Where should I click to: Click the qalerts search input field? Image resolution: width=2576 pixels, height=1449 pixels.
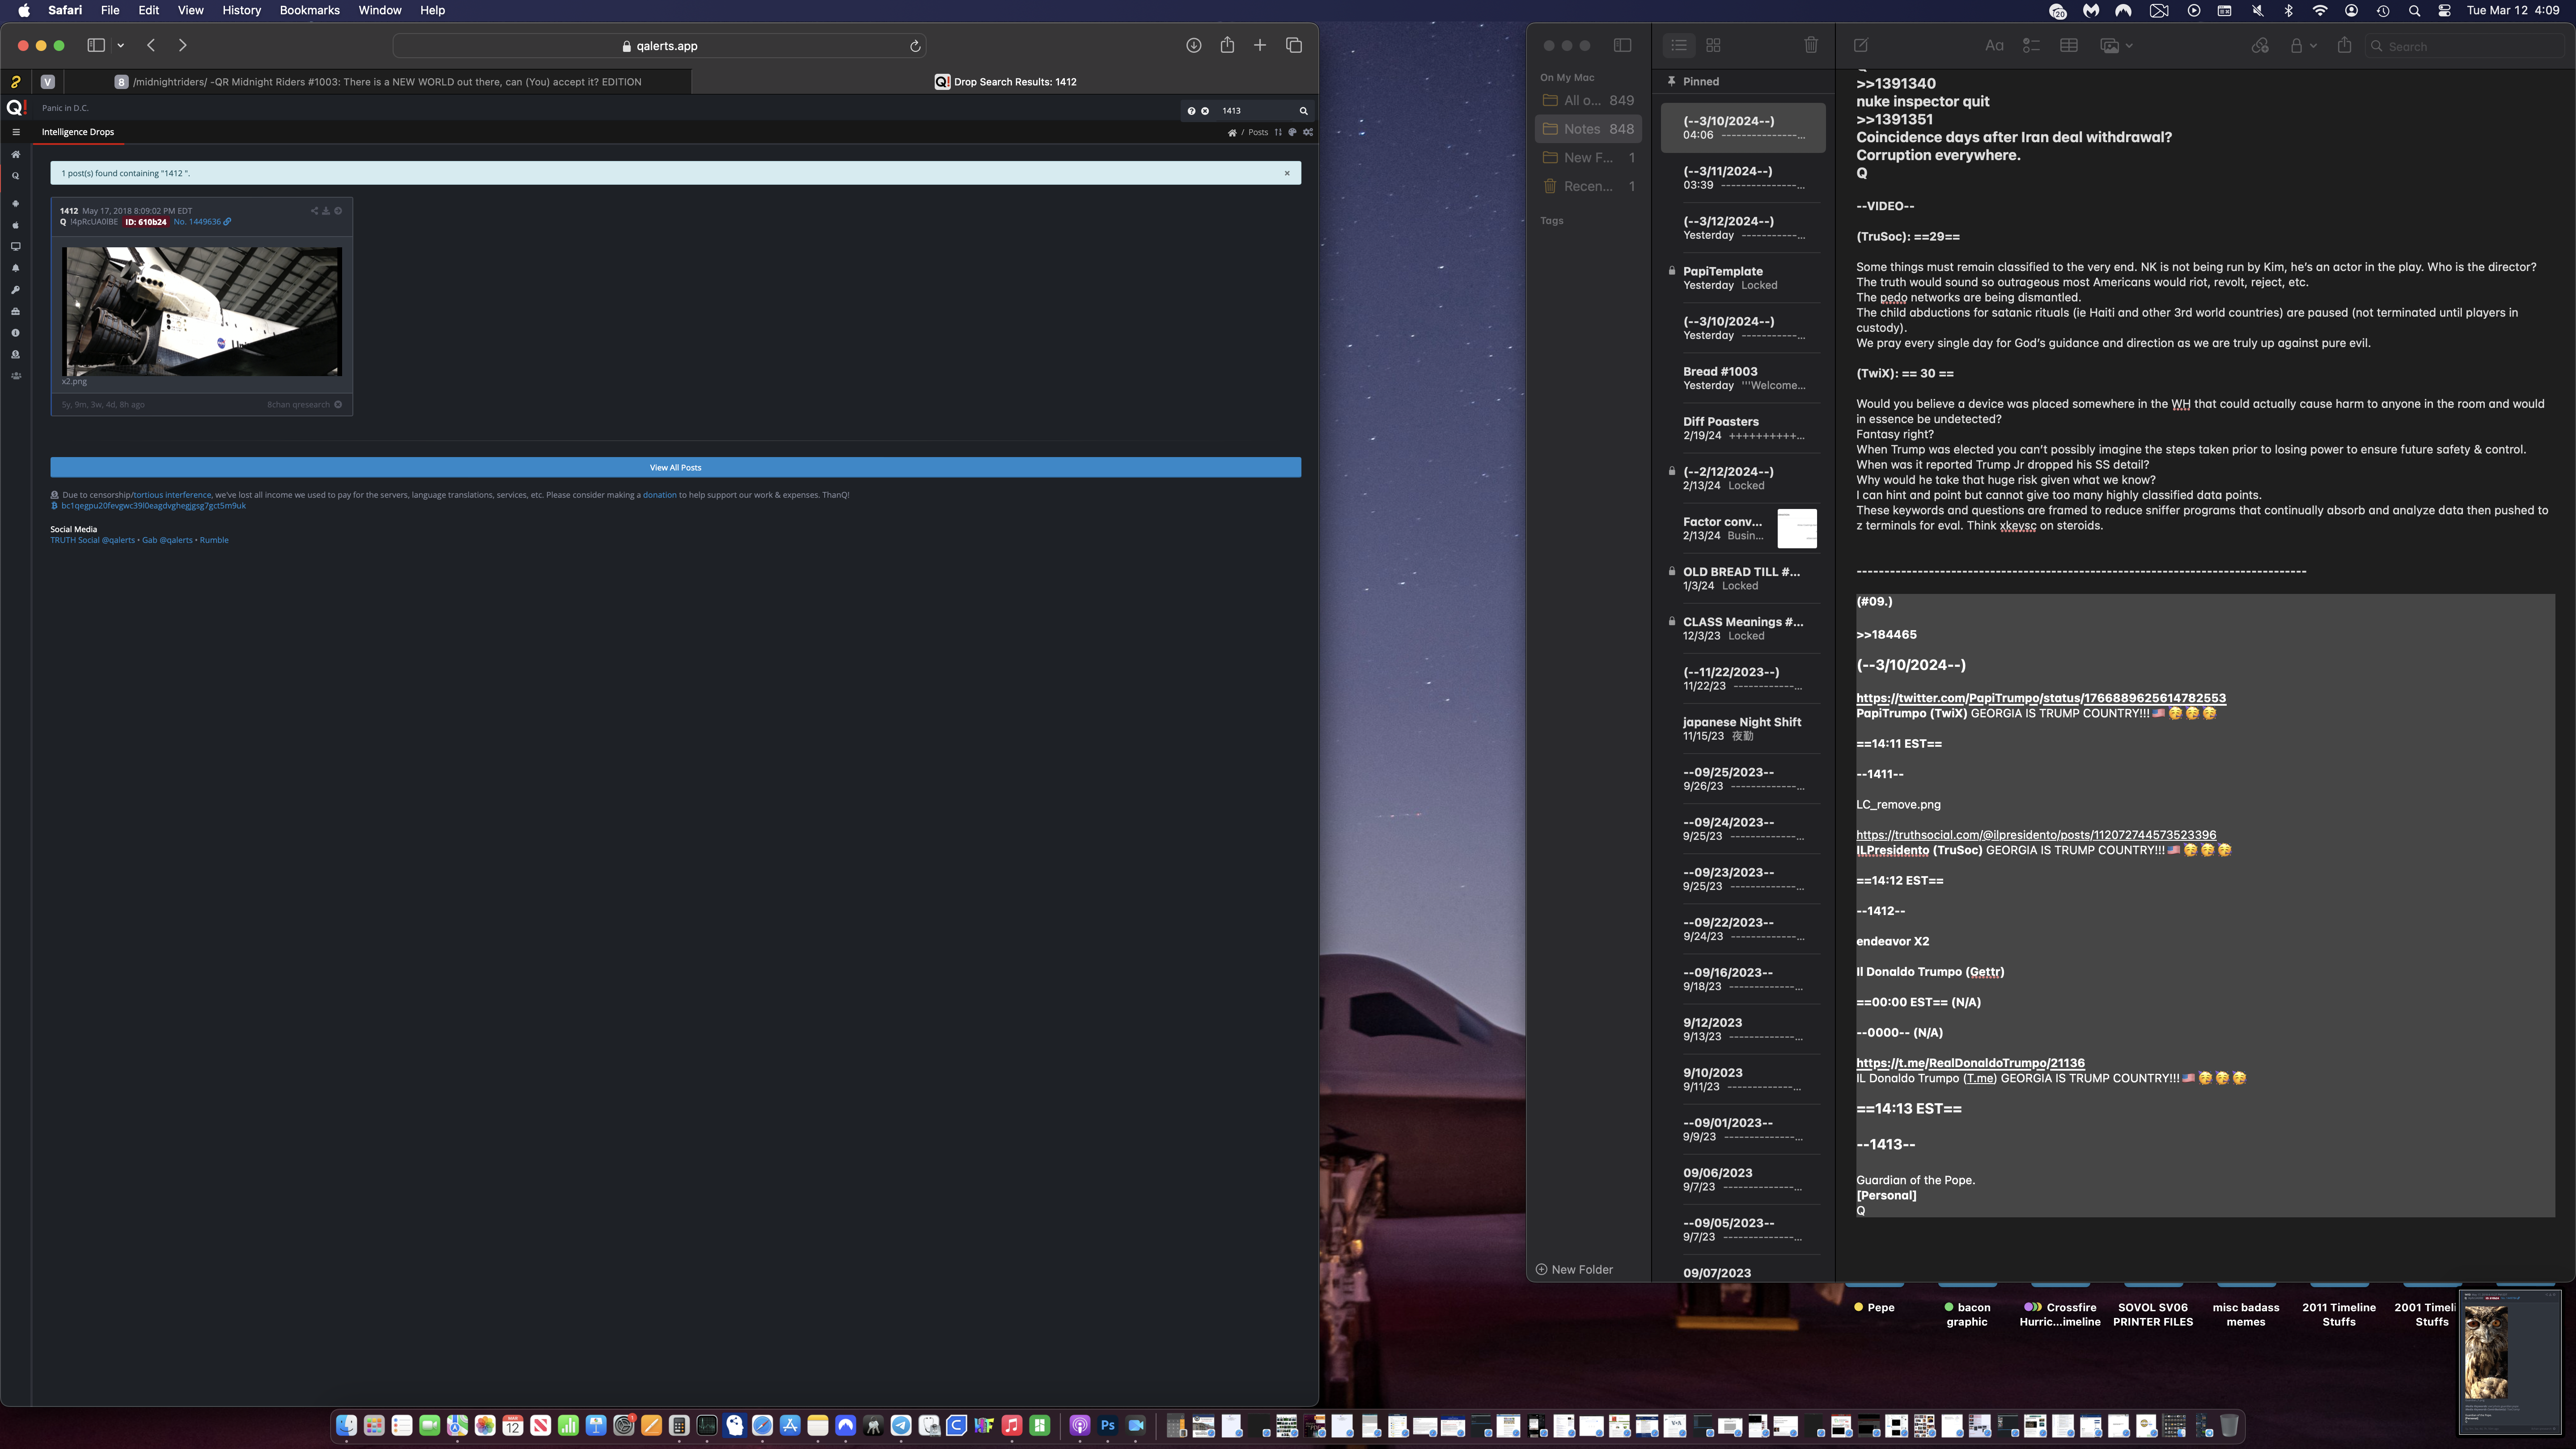[1255, 111]
